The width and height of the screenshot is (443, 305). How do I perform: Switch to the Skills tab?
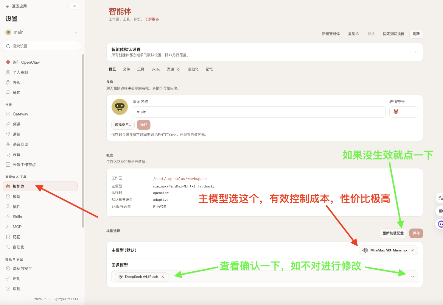[156, 69]
